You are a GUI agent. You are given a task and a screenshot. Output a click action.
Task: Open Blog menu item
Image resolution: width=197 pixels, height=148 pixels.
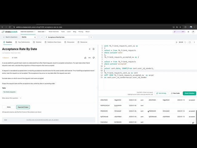click(74, 32)
